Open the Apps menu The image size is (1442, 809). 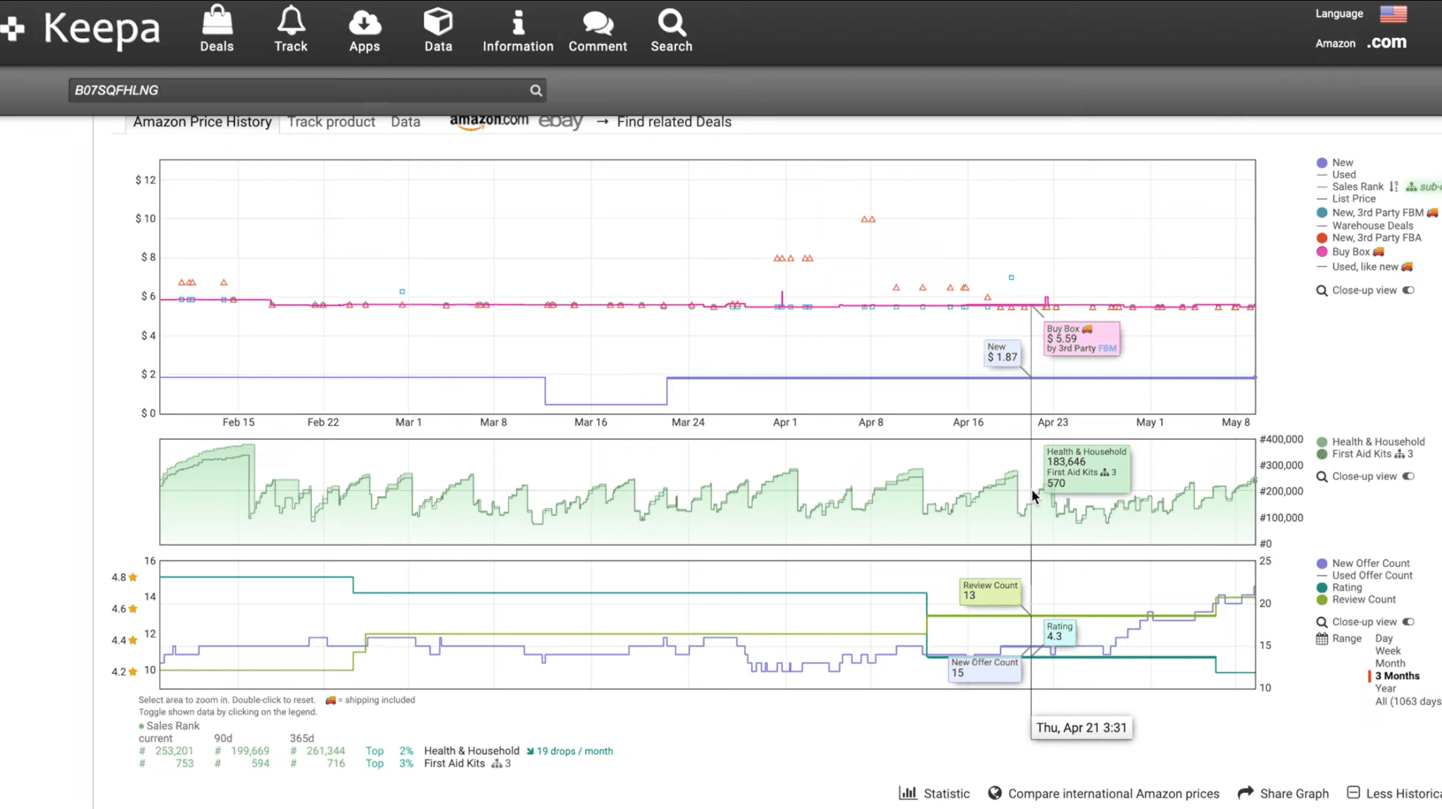click(x=364, y=30)
